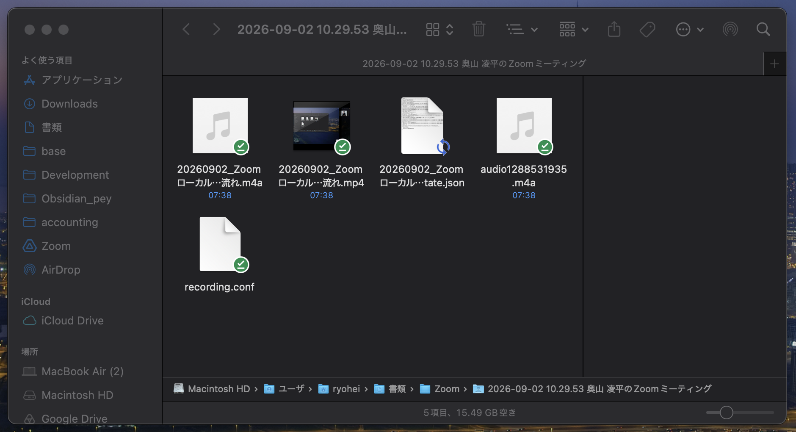Open AirDrop in the sidebar
The height and width of the screenshot is (432, 796).
tap(61, 270)
